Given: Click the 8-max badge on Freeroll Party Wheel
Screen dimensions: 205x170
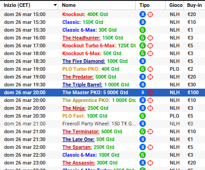Looking at the screenshot, I should click(143, 124).
